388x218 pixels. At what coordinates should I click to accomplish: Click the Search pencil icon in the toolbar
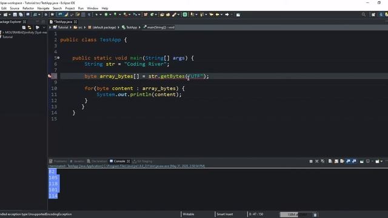coord(175,15)
